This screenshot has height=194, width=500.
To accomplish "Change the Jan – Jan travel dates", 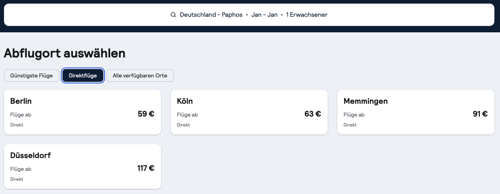I will (264, 15).
